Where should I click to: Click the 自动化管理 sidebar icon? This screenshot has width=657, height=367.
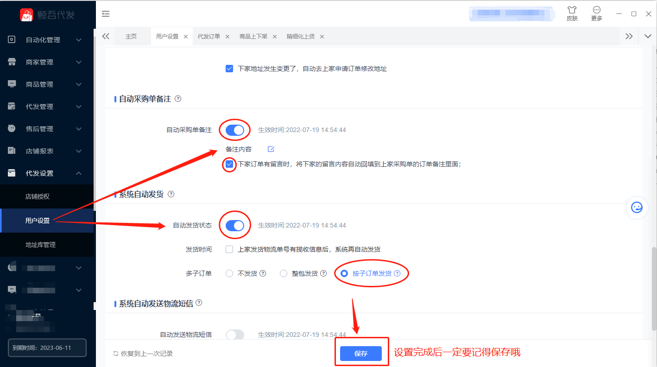tap(12, 40)
